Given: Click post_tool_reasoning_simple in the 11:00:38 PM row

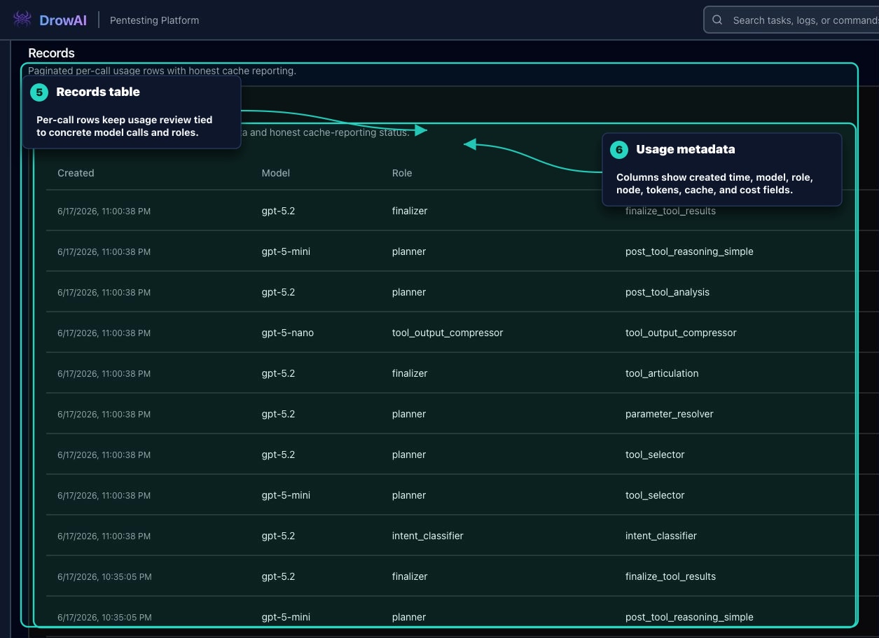Looking at the screenshot, I should pos(689,251).
